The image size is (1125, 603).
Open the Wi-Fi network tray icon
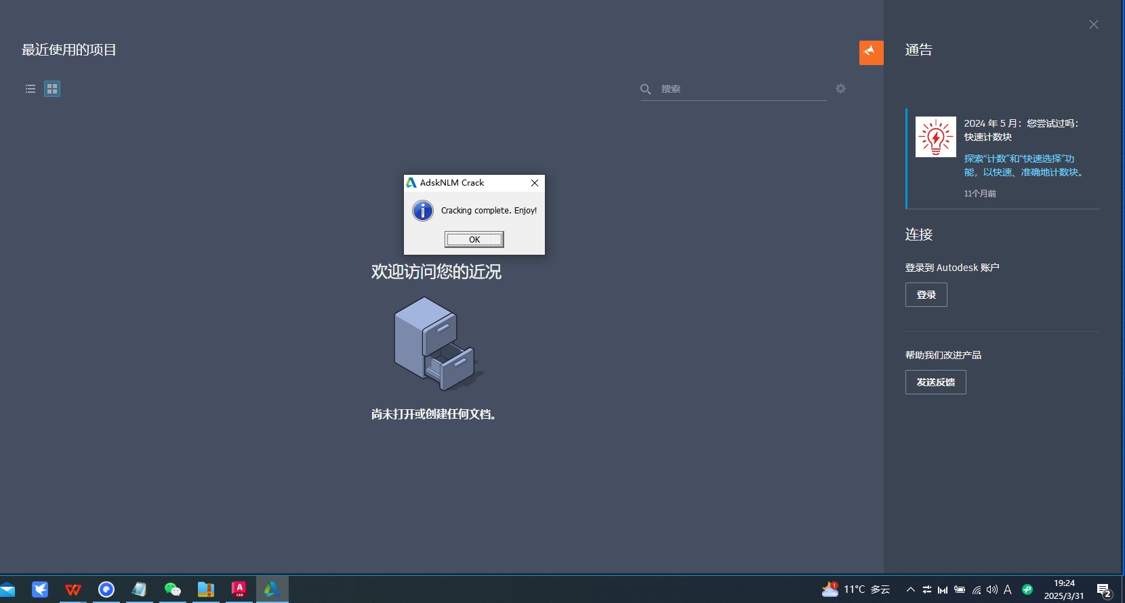point(977,589)
